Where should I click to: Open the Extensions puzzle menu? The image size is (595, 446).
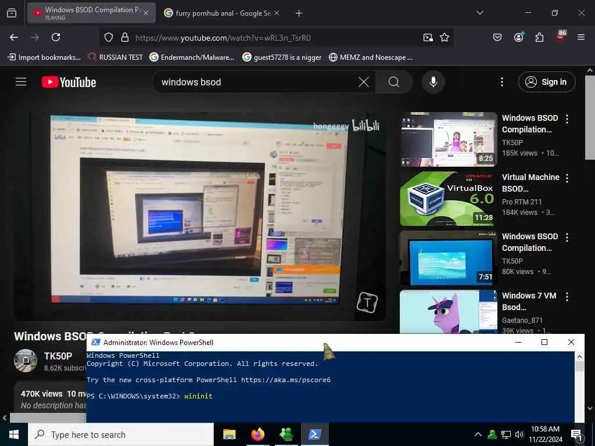pyautogui.click(x=539, y=37)
